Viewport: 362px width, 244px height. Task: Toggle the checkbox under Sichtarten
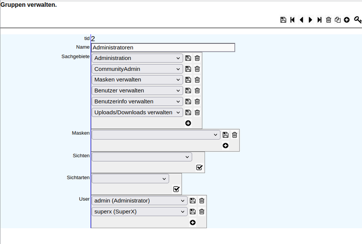[176, 189]
